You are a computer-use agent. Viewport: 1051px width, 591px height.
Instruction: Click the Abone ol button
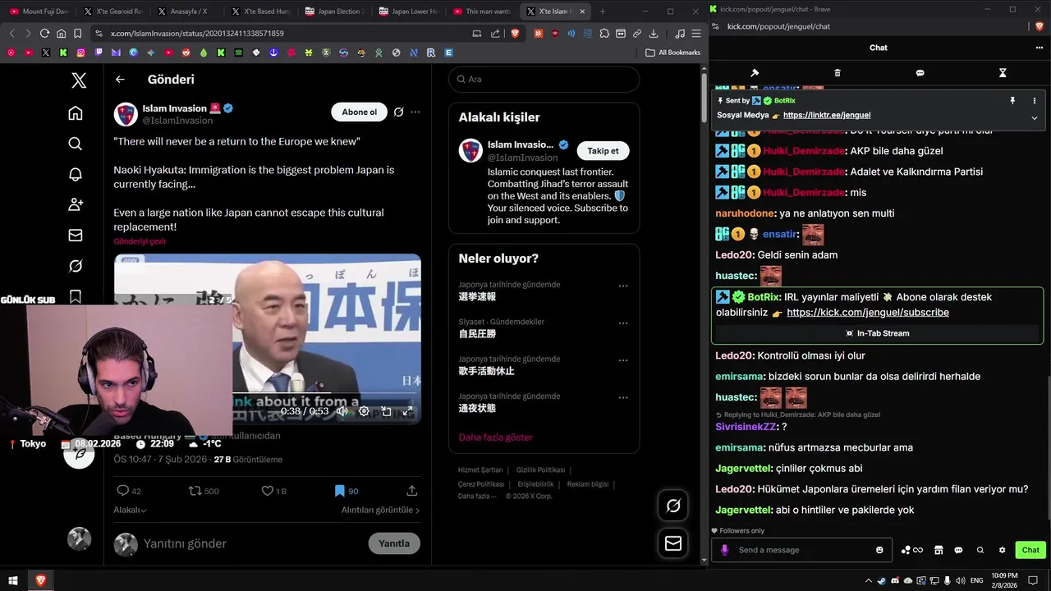coord(360,112)
